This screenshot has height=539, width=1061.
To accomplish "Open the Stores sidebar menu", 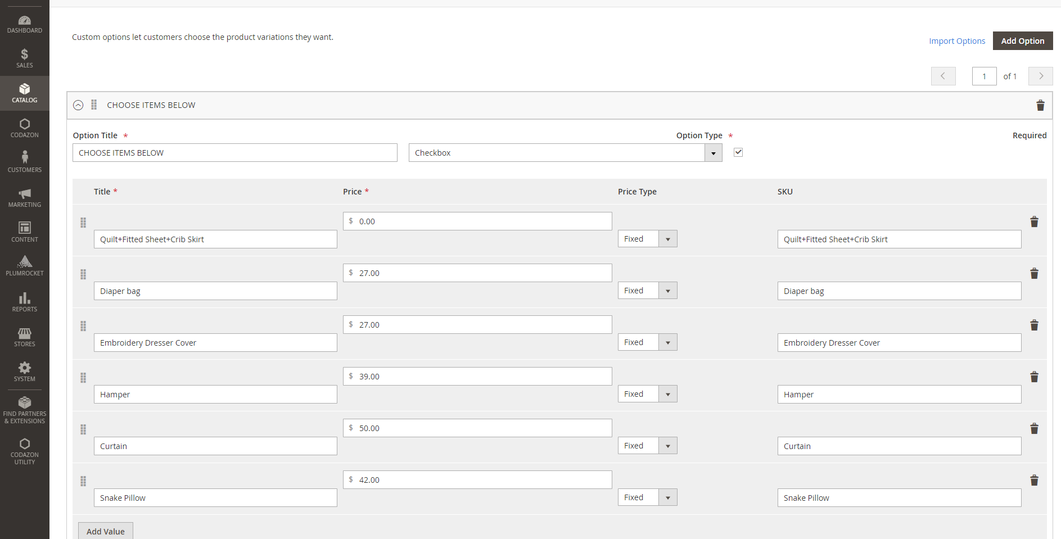I will [25, 336].
